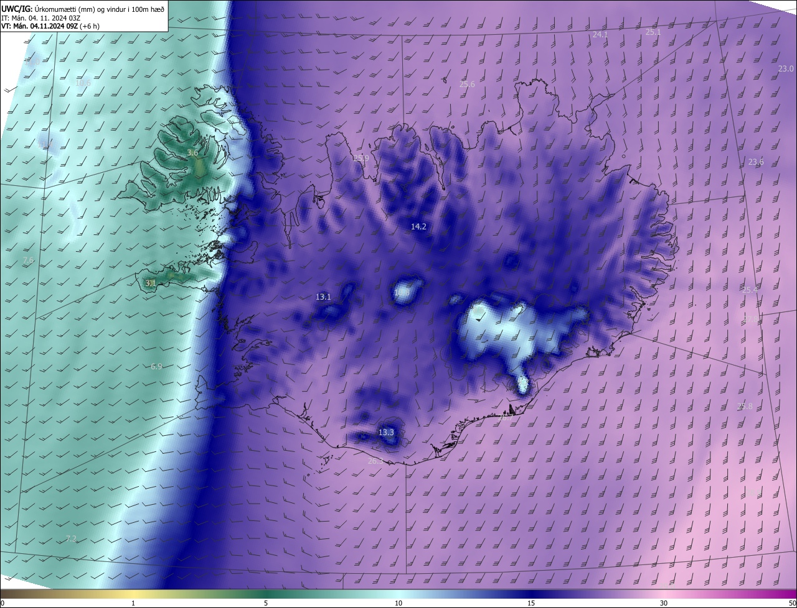Click the 24.1 value label
797x608 pixels.
click(x=600, y=35)
